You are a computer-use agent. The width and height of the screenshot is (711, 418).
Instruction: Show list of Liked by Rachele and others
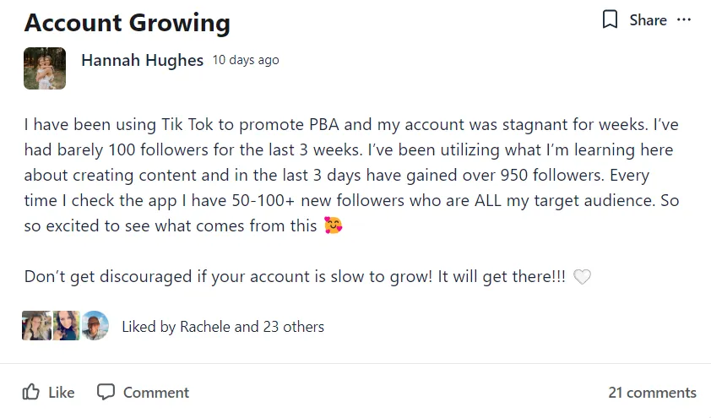[223, 327]
